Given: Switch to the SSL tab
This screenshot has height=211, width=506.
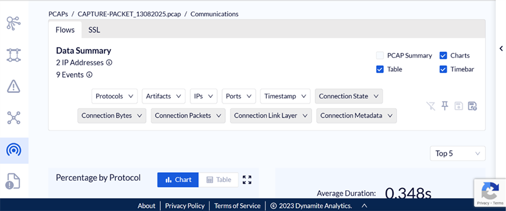Looking at the screenshot, I should [x=94, y=30].
